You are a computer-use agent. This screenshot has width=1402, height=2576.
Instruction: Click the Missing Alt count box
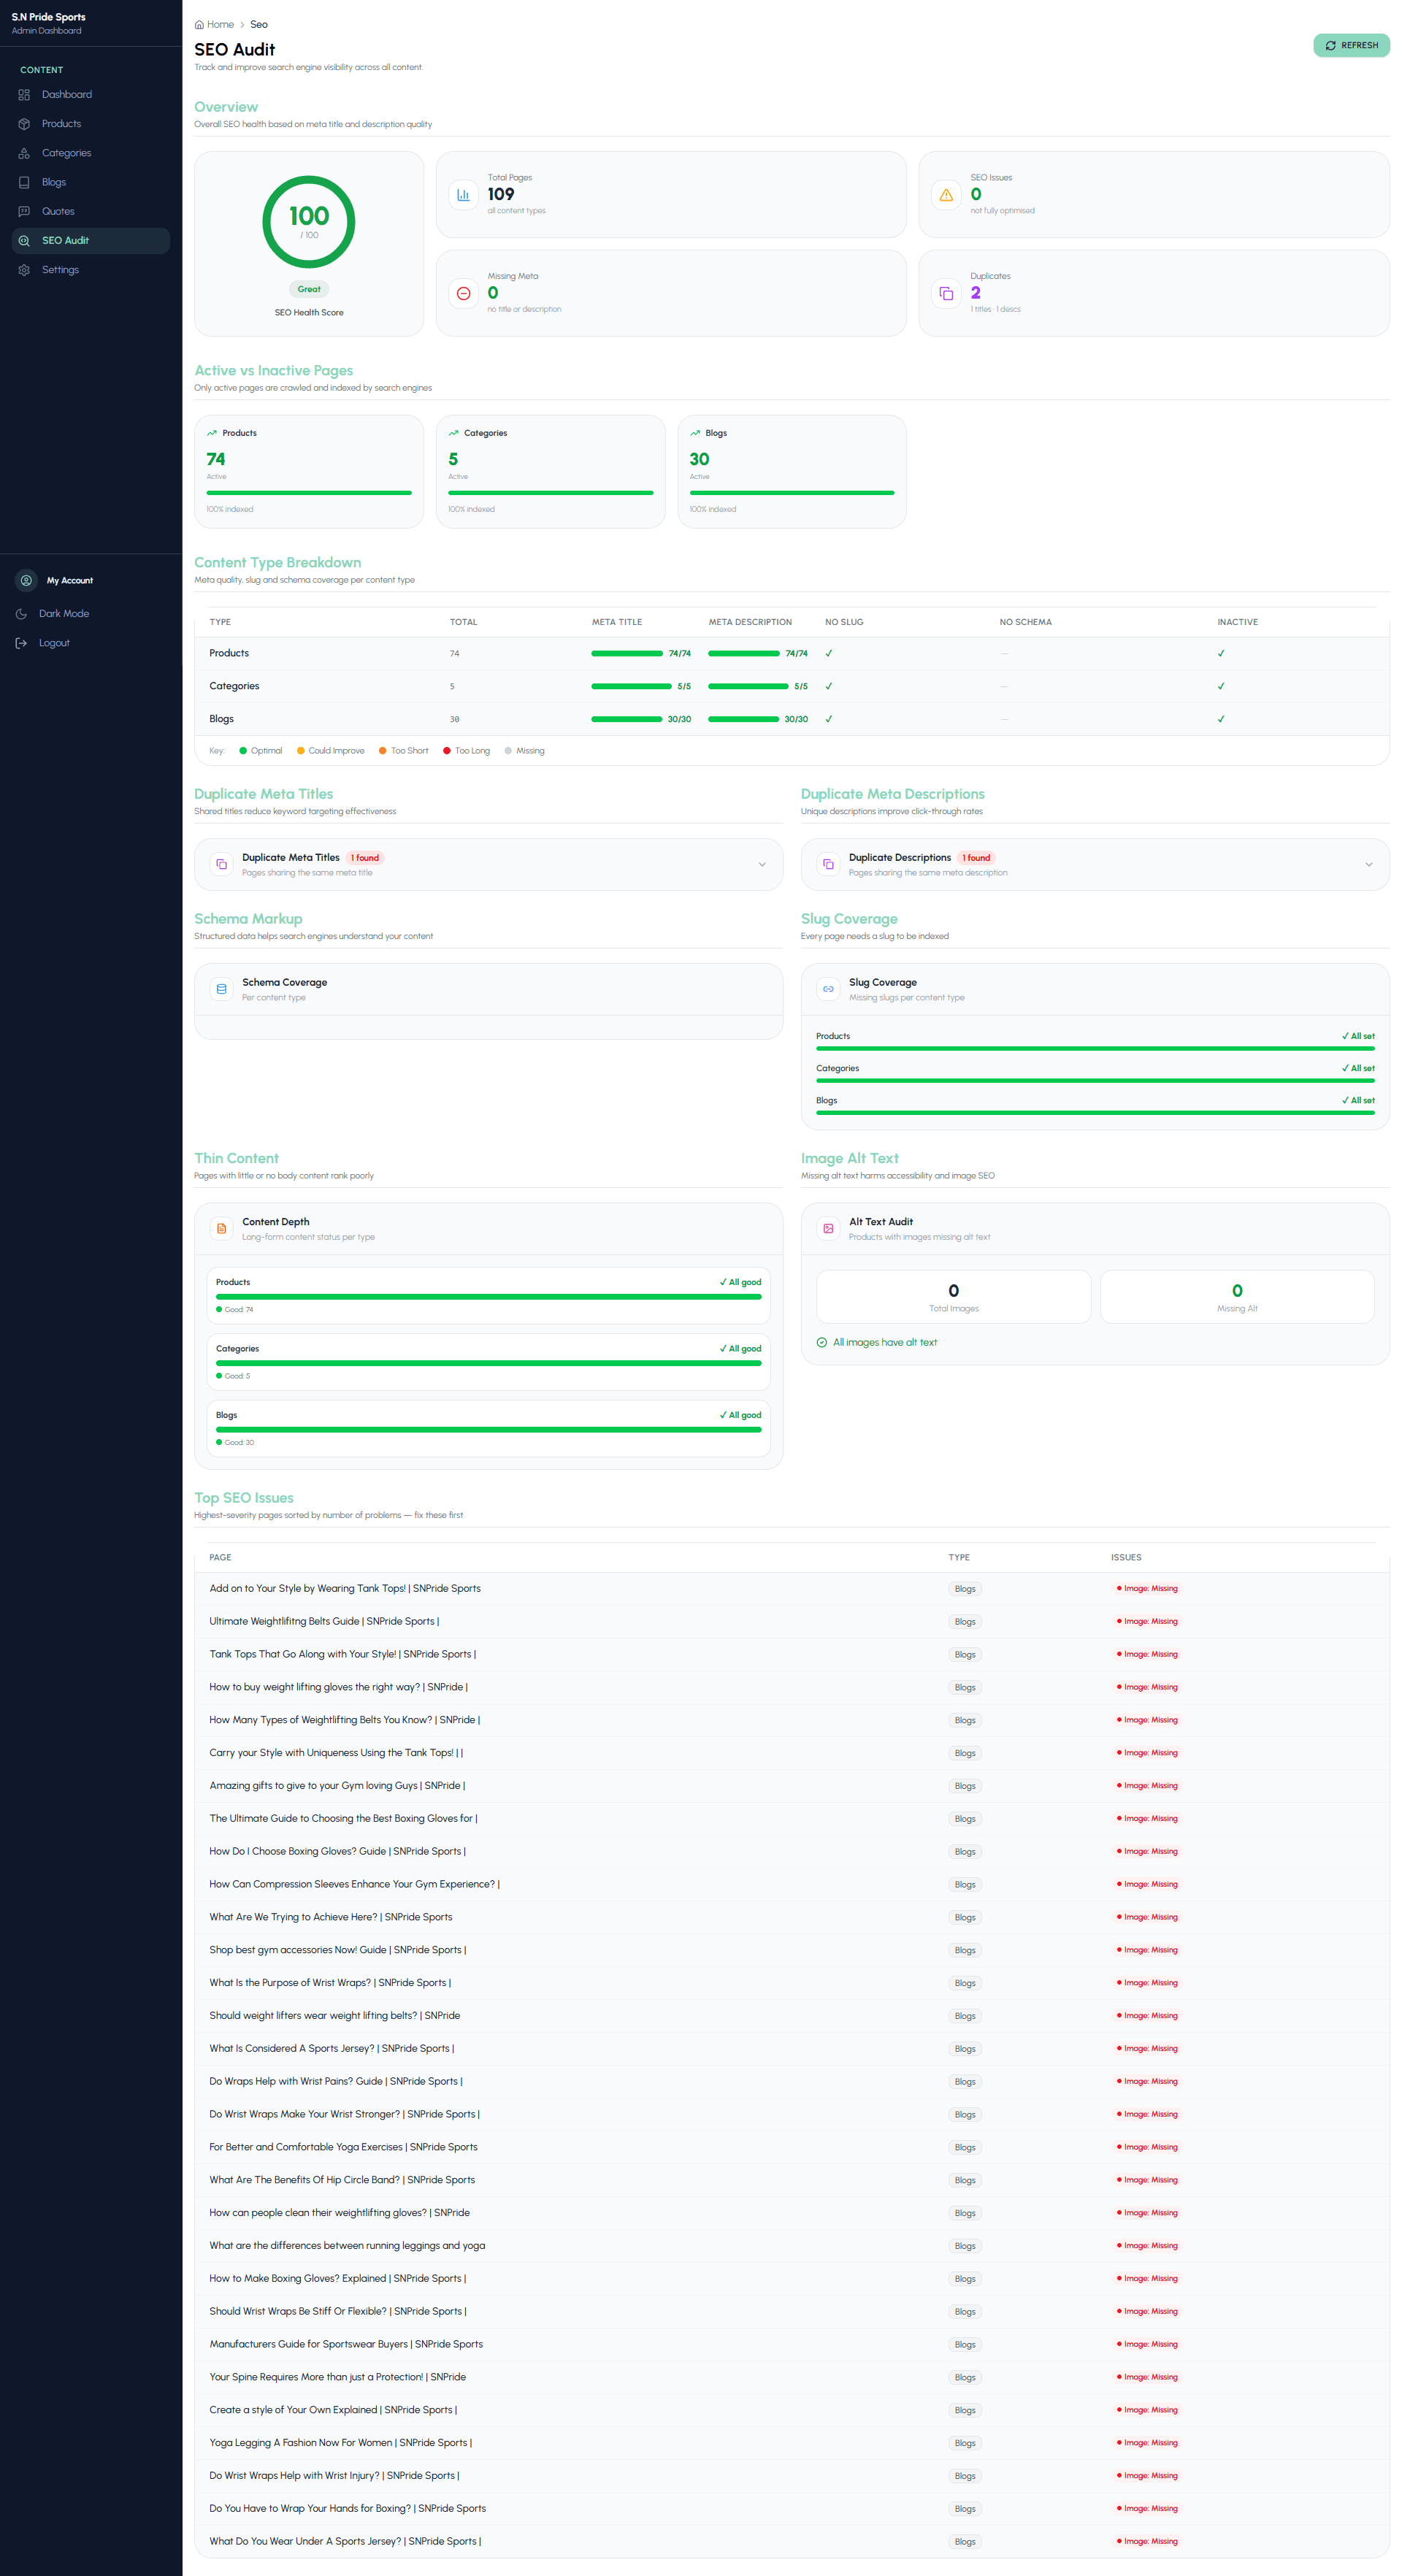click(x=1237, y=1297)
